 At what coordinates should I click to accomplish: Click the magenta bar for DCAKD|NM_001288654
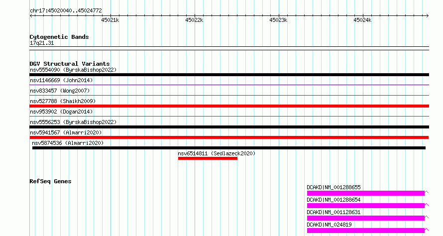coord(365,206)
